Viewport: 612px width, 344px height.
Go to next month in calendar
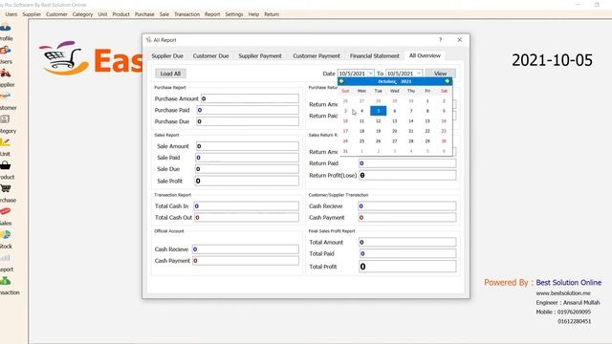[x=447, y=81]
